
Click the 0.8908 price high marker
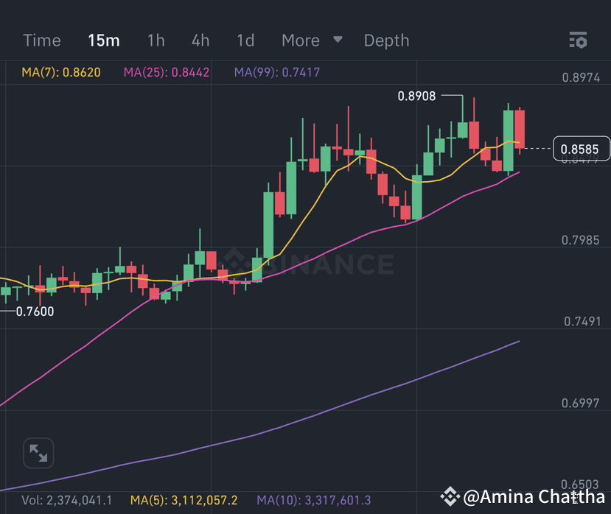pos(418,96)
